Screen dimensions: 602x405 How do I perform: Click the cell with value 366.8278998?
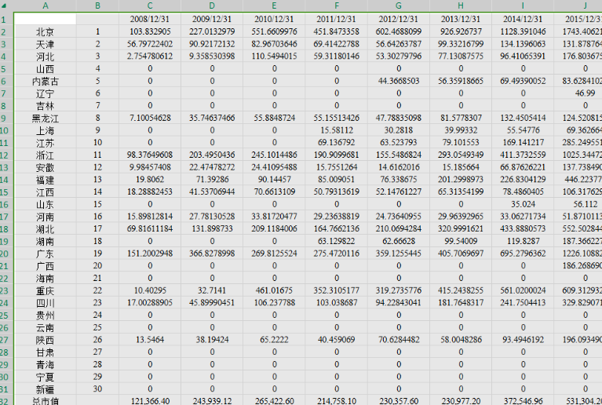coord(212,254)
